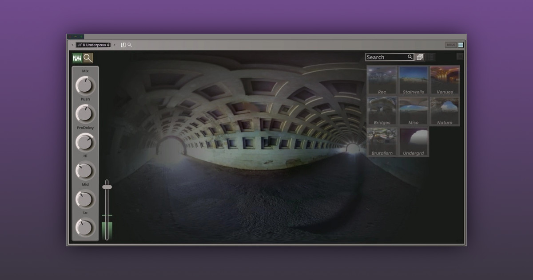Click the Mix knob

(x=85, y=86)
